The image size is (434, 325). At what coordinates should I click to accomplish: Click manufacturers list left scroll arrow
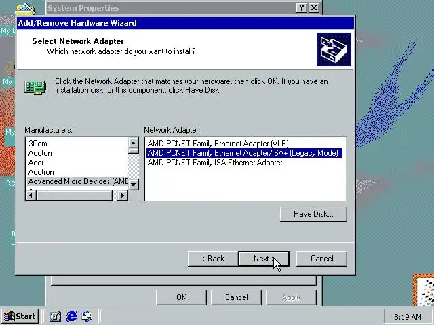click(31, 196)
